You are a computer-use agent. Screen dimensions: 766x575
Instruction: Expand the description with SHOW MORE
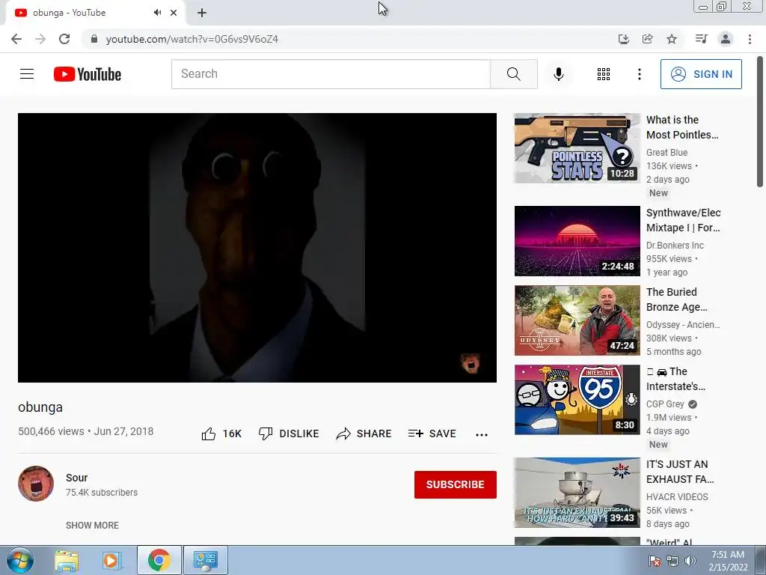[x=92, y=525]
